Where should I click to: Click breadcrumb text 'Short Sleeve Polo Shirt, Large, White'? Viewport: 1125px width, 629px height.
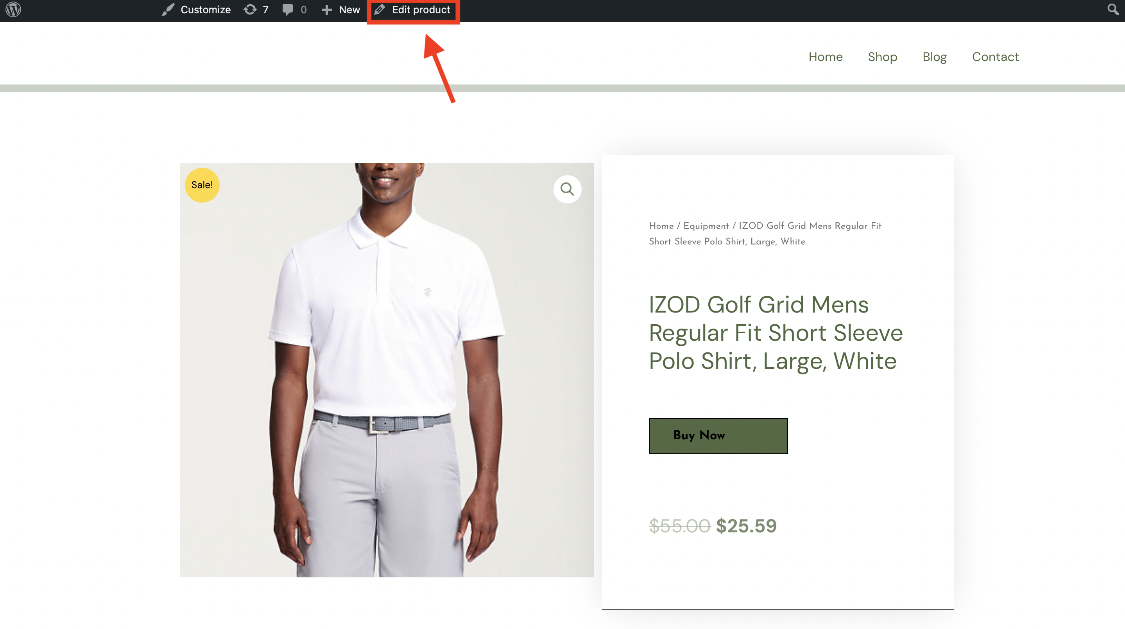[727, 242]
